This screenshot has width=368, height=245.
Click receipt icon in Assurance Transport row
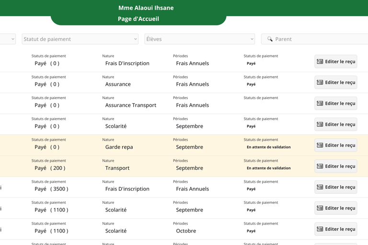coord(320,103)
